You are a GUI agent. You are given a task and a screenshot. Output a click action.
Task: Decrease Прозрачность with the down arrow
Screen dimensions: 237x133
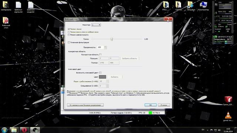(x=105, y=48)
